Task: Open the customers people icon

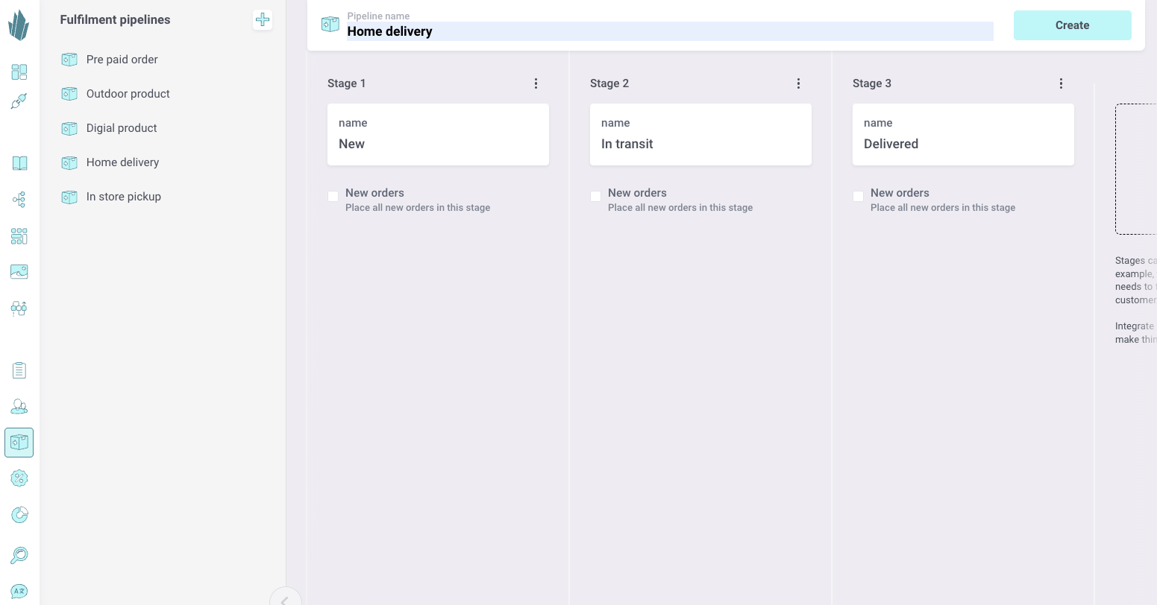Action: click(x=19, y=406)
